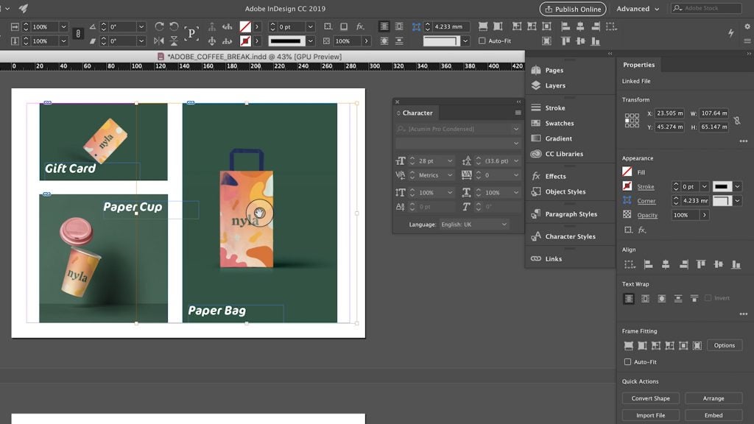Switch to the Properties tab
This screenshot has width=754, height=424.
[638, 65]
